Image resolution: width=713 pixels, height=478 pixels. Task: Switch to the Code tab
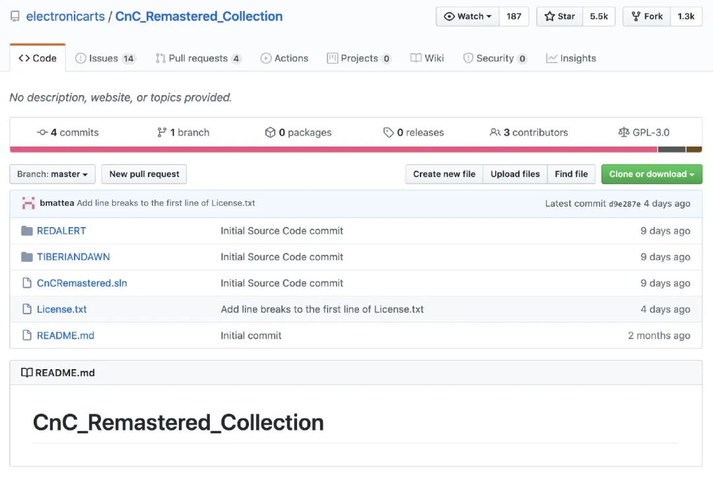[38, 58]
